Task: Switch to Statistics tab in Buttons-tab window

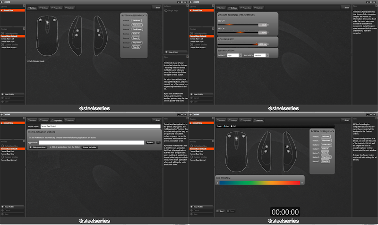Action: point(69,8)
